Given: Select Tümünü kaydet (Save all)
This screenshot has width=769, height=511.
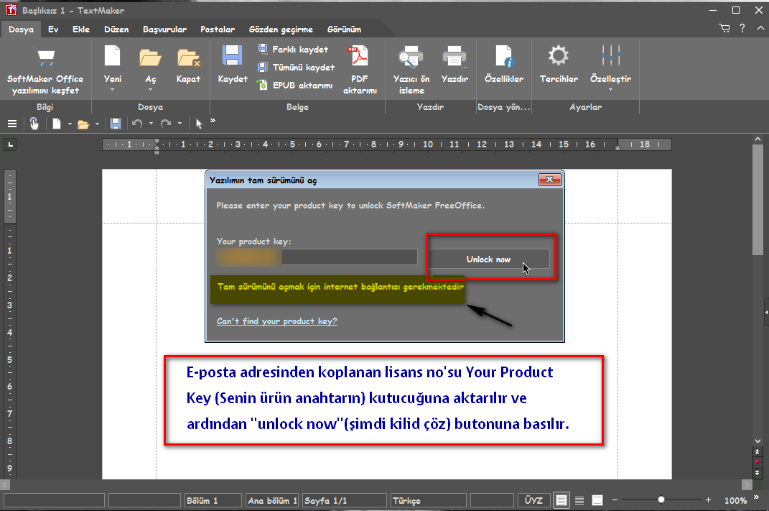Looking at the screenshot, I should [x=297, y=68].
